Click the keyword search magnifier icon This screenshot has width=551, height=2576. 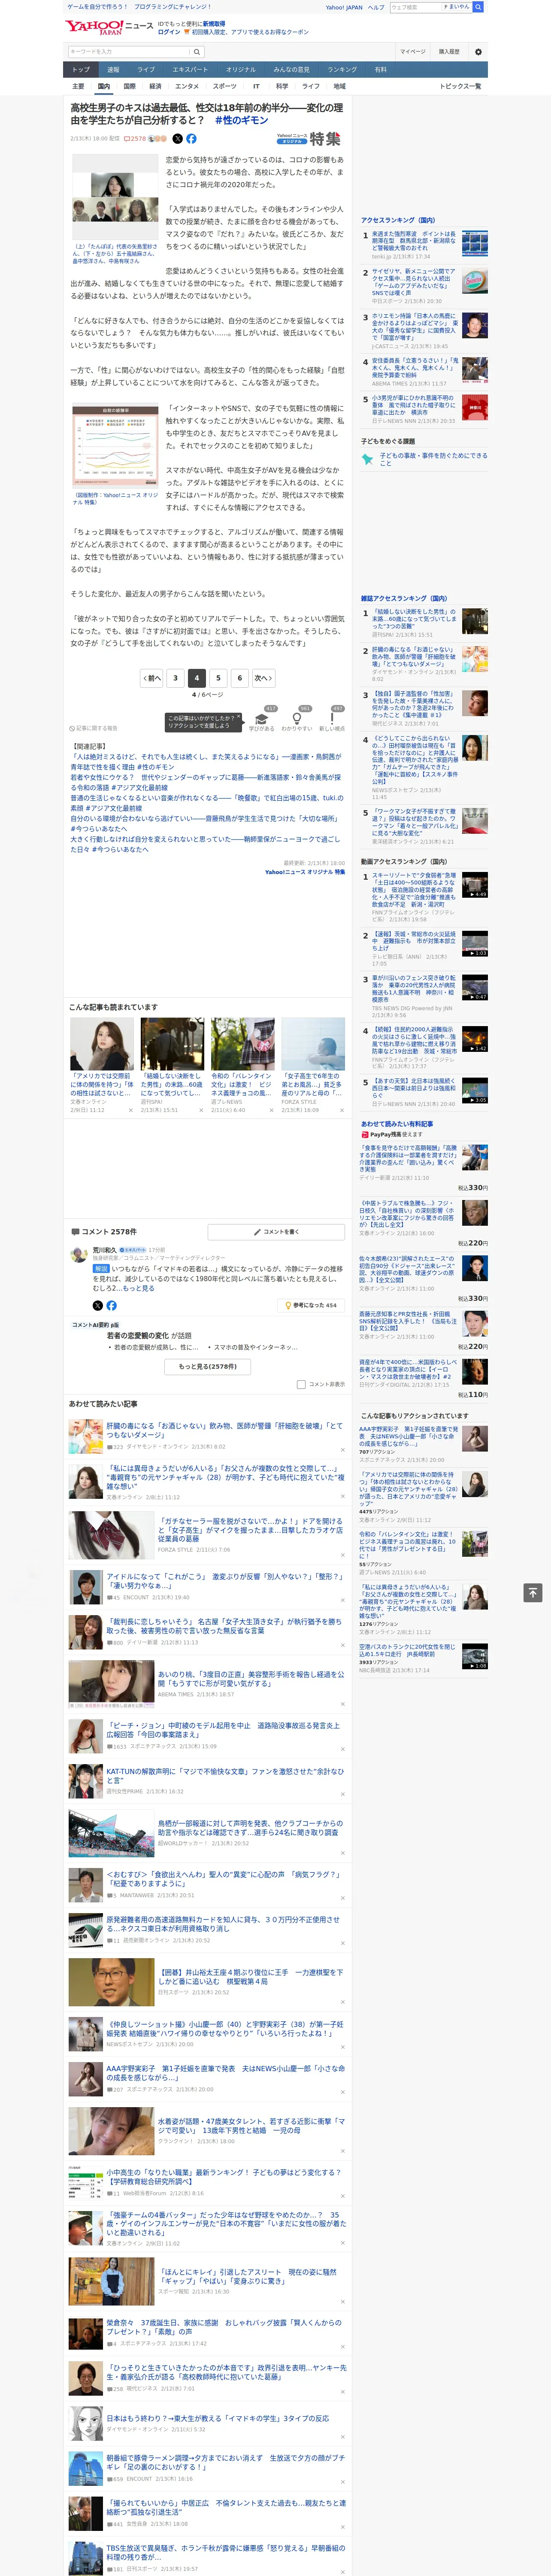tap(197, 52)
